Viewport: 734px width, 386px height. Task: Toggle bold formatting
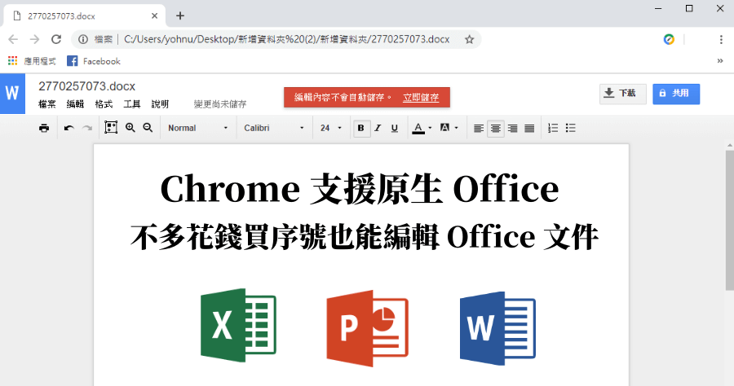(x=361, y=128)
